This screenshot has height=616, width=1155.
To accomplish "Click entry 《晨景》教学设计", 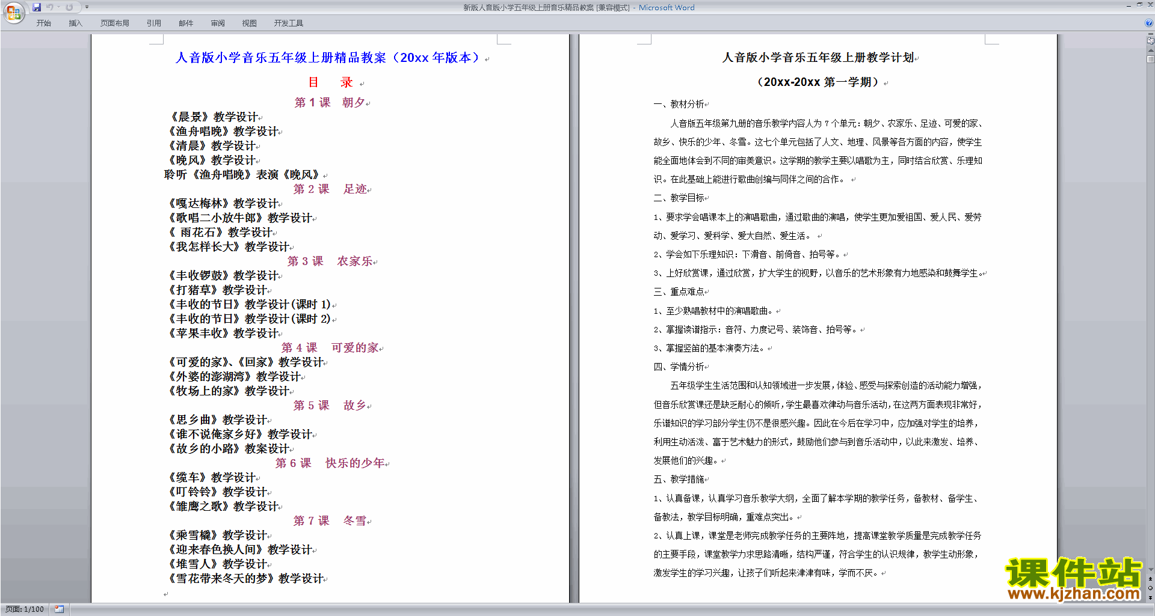I will (213, 117).
